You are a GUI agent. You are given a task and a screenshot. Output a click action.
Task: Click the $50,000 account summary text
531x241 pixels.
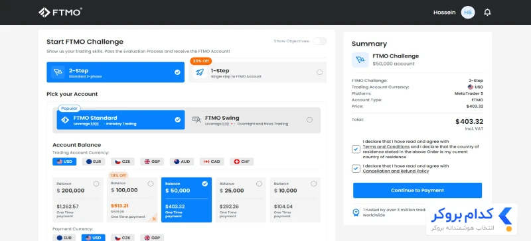point(394,64)
